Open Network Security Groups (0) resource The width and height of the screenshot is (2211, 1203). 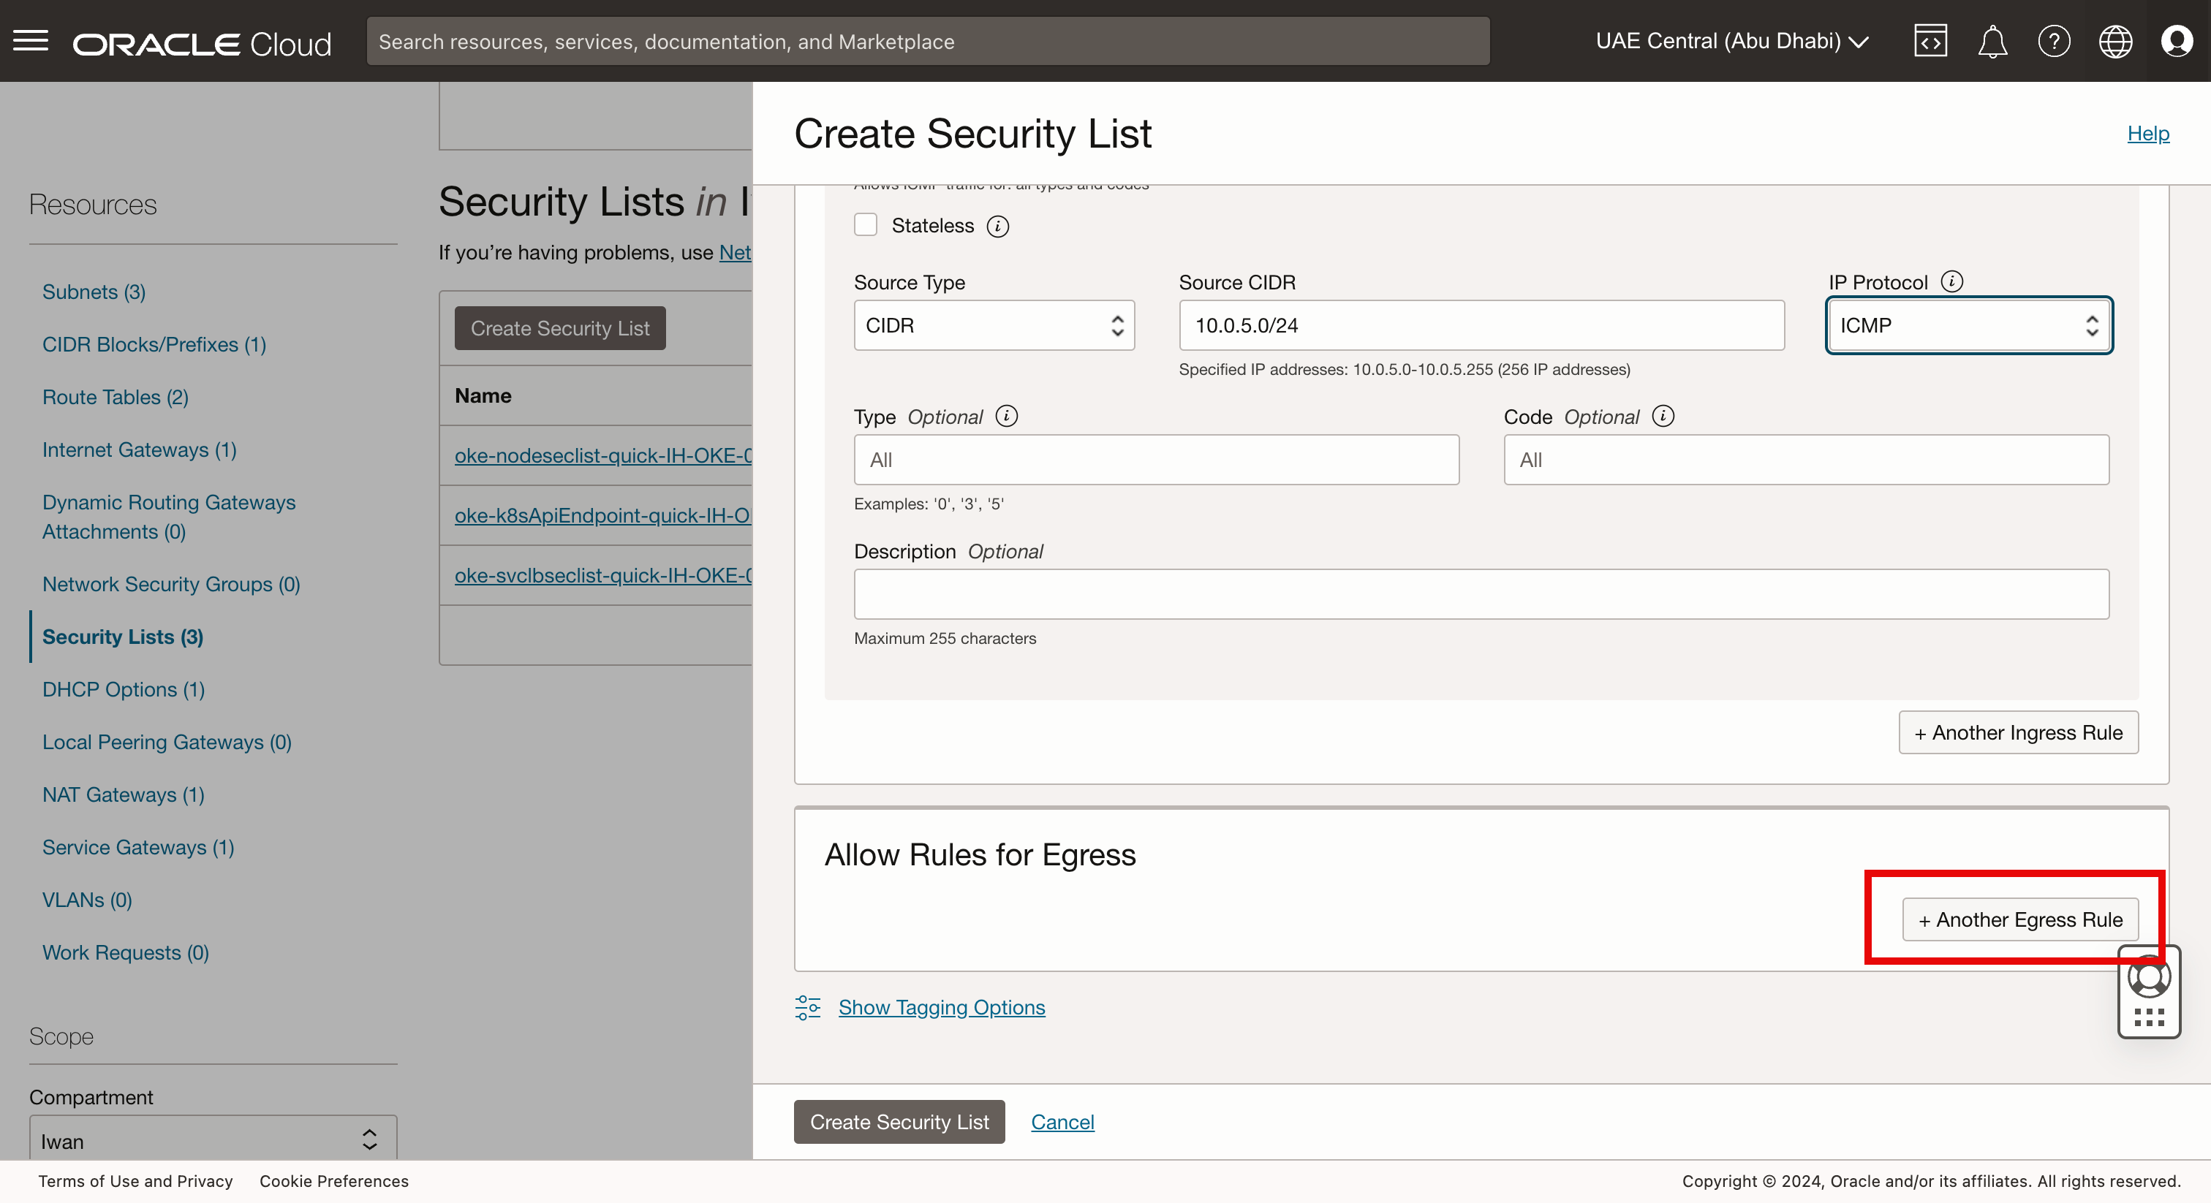click(x=171, y=585)
